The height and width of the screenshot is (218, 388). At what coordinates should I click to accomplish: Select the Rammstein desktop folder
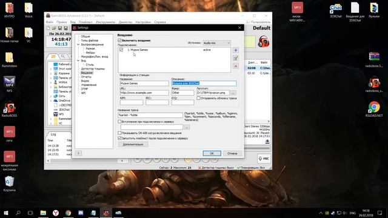pyautogui.click(x=10, y=59)
